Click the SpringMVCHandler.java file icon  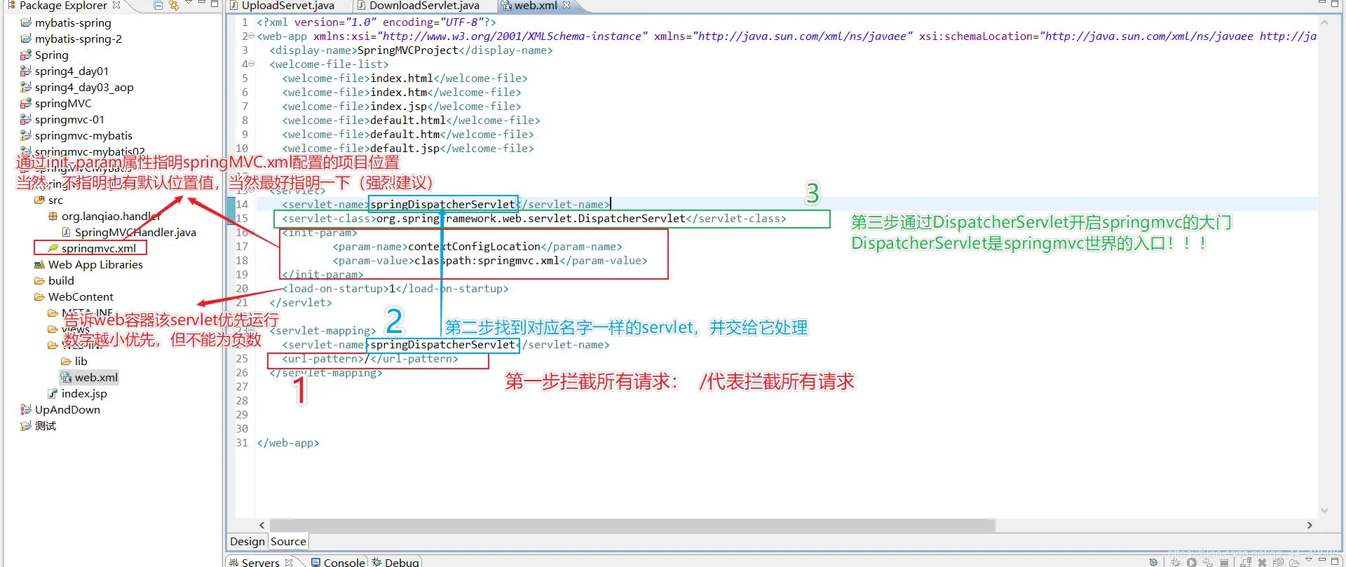[x=66, y=232]
